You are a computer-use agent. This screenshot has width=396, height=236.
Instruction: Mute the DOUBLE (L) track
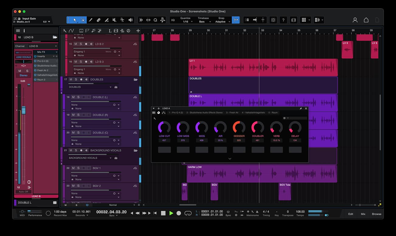pyautogui.click(x=73, y=97)
